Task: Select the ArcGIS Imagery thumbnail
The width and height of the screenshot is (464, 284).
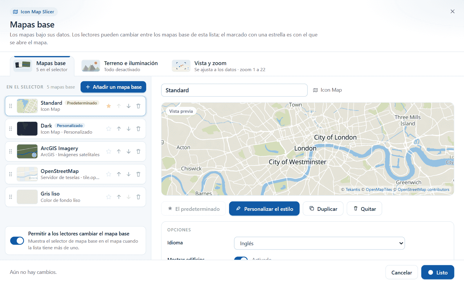Action: [x=27, y=151]
